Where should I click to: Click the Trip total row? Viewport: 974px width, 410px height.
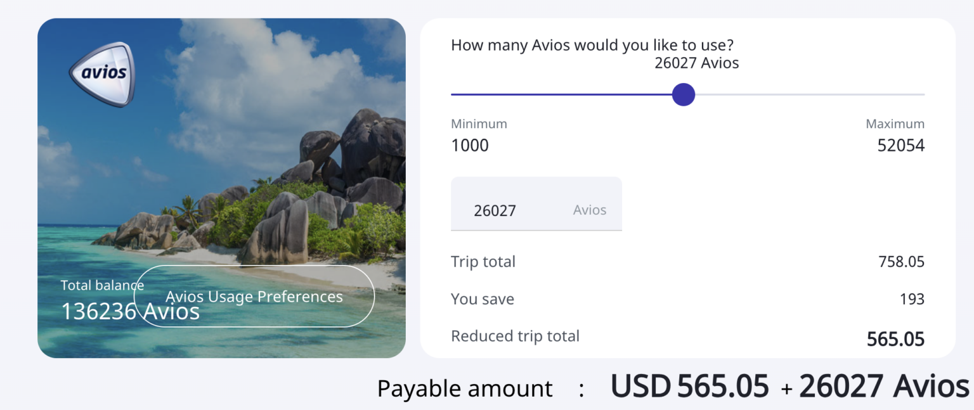[x=483, y=261]
